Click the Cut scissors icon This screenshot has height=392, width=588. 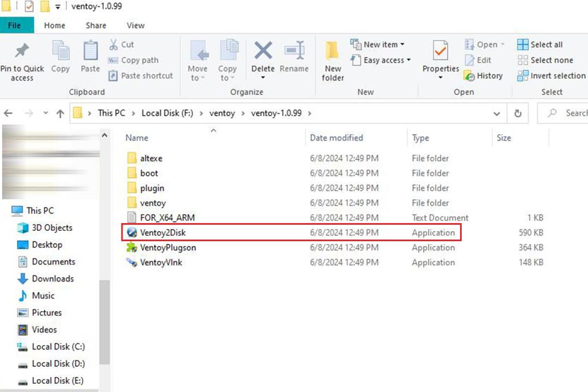(113, 44)
